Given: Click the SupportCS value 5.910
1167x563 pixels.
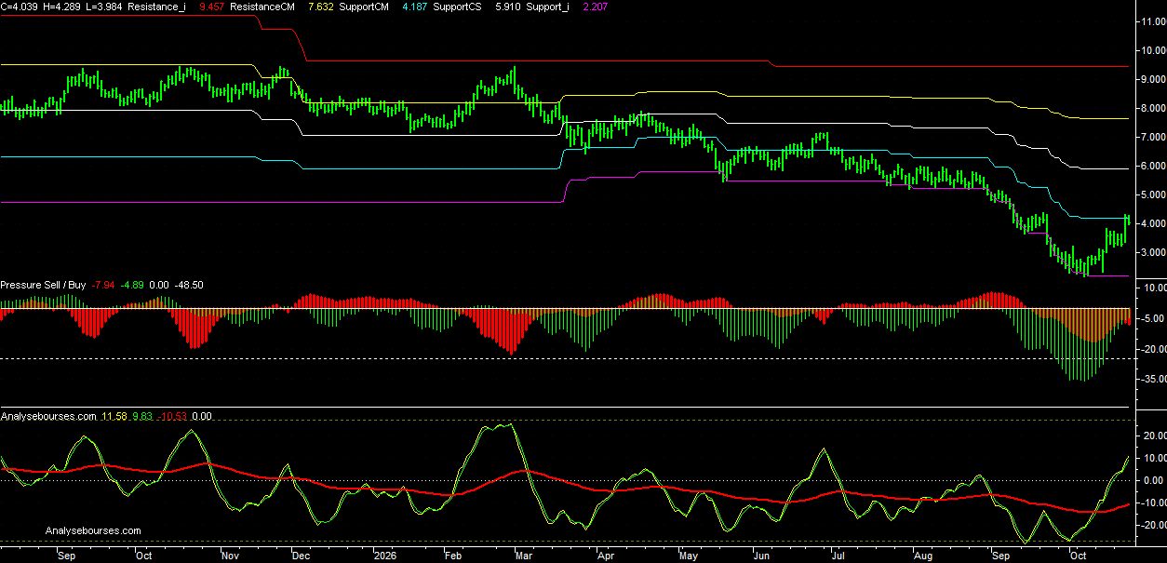Looking at the screenshot, I should click(509, 6).
